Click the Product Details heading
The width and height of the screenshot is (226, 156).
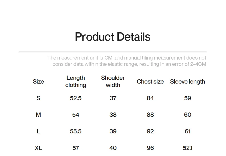(113, 37)
